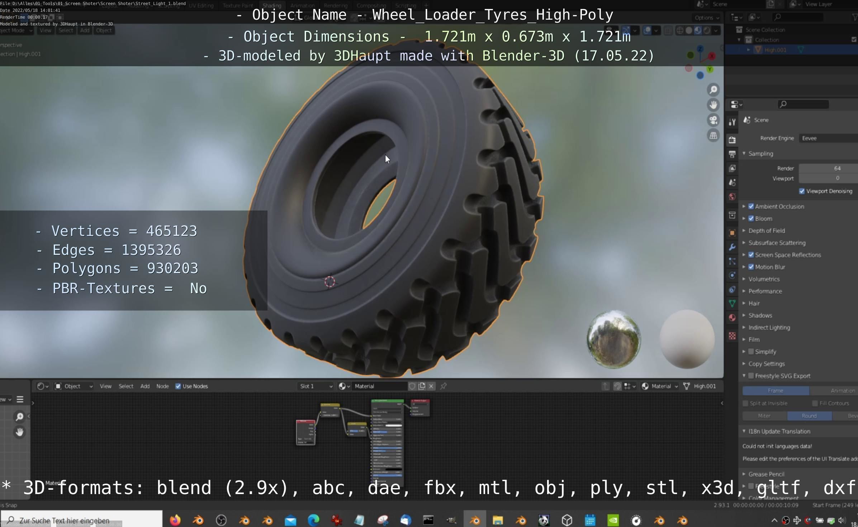This screenshot has width=858, height=527.
Task: Choose the Miter line join button
Action: [764, 416]
